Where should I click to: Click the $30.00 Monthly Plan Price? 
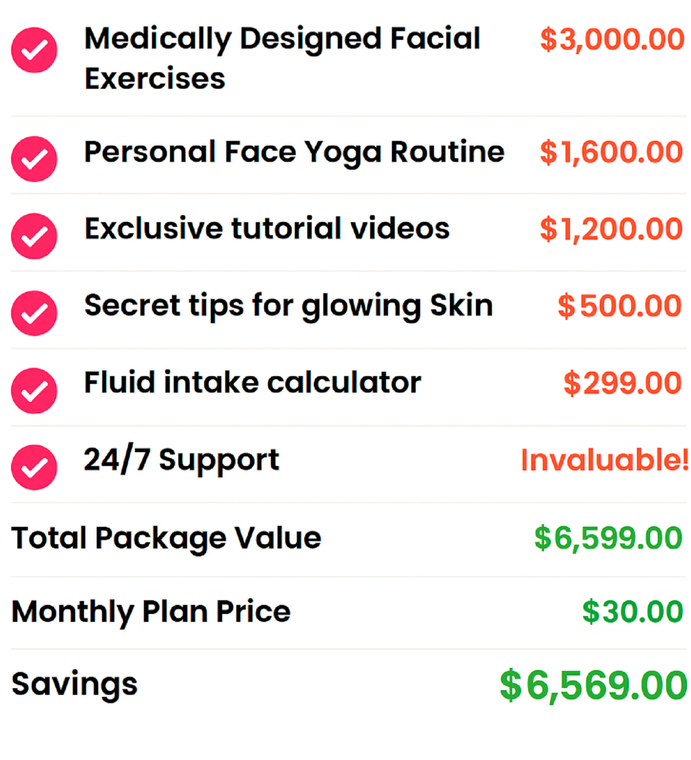tap(633, 612)
